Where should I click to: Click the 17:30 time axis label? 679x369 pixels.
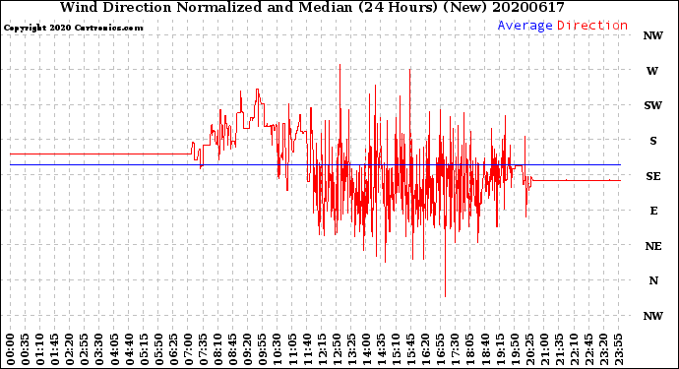pos(455,349)
